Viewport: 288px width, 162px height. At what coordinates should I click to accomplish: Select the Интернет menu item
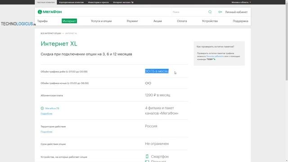coord(69,21)
